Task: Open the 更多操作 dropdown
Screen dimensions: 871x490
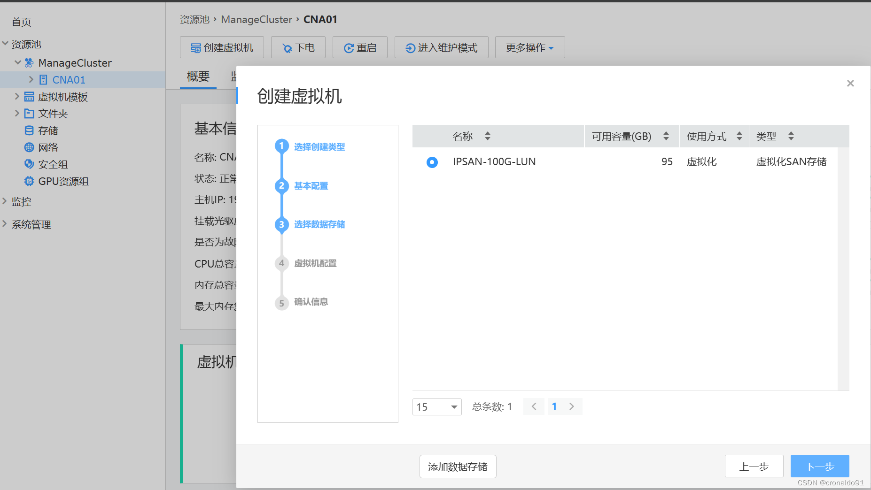Action: 530,47
